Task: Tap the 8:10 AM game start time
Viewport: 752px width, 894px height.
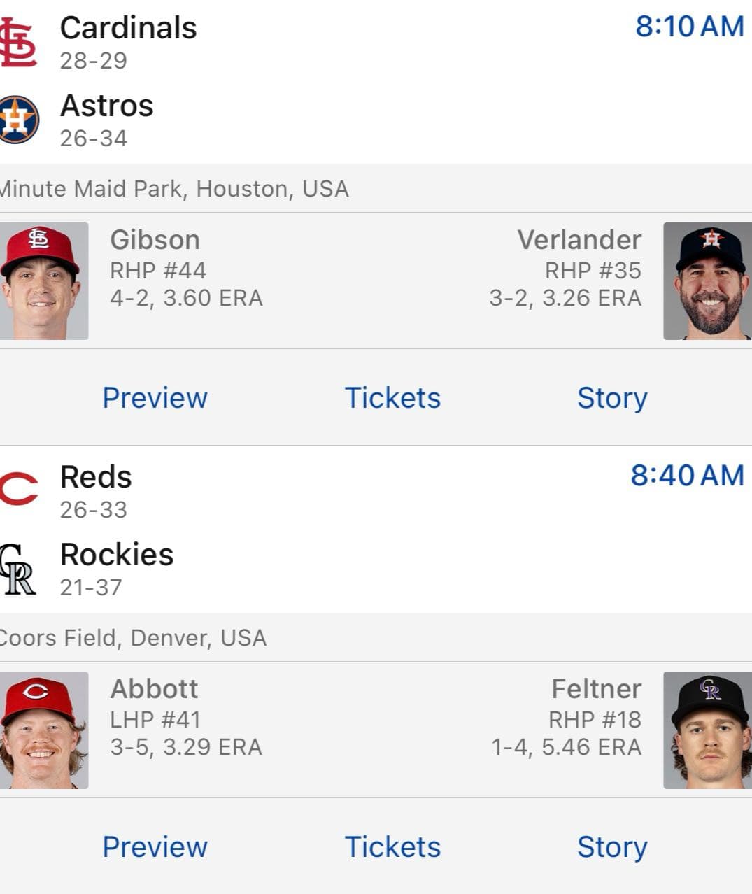Action: 689,27
